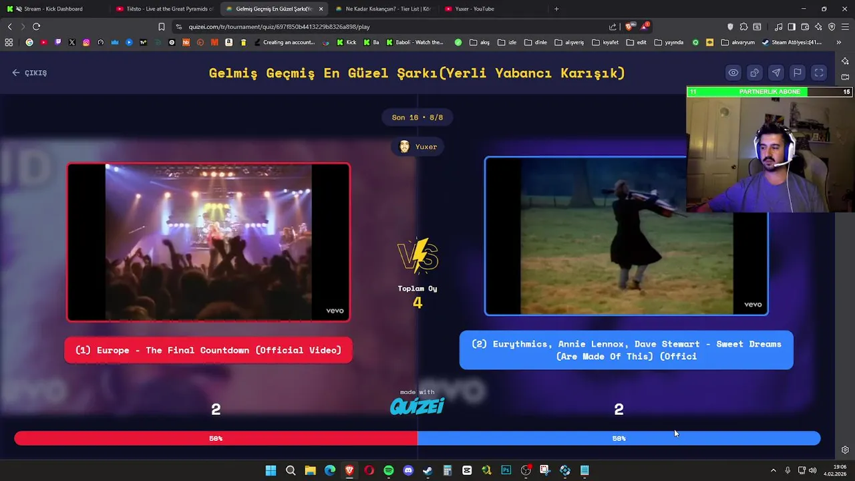Open Brave Leo AI sparkle icon in toolbar
855x481 pixels.
(818, 27)
